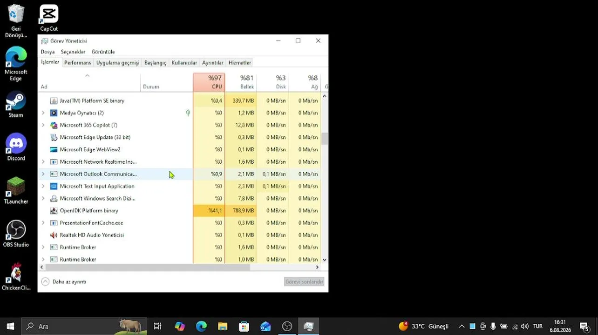Screen dimensions: 598x335
Task: Click the green leaf status icon on Medya Oynatıcı
Action: coord(188,113)
